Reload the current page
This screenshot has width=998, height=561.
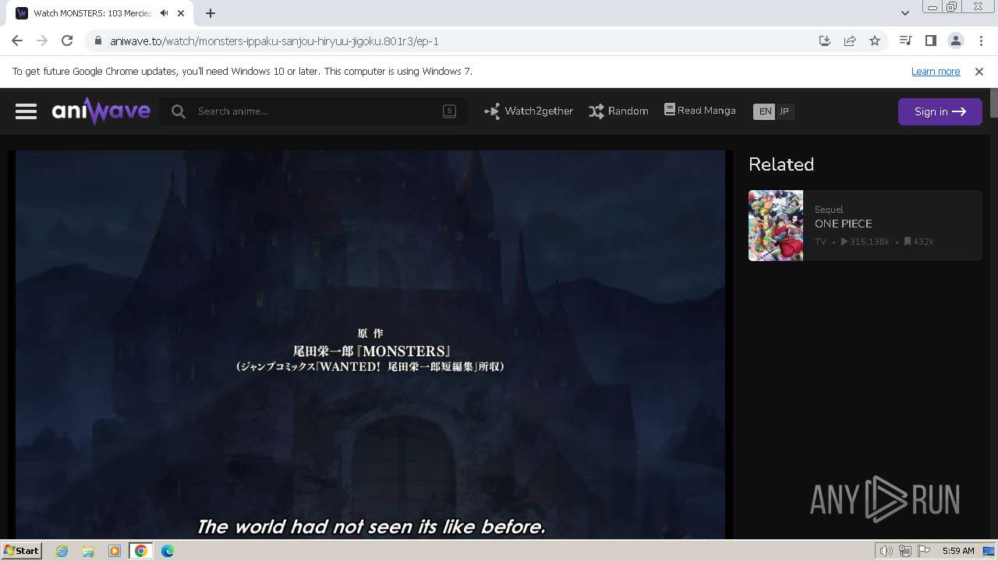click(67, 41)
